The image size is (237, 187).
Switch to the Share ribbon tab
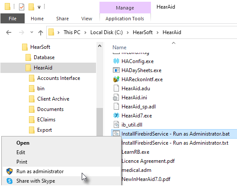coord(62,19)
